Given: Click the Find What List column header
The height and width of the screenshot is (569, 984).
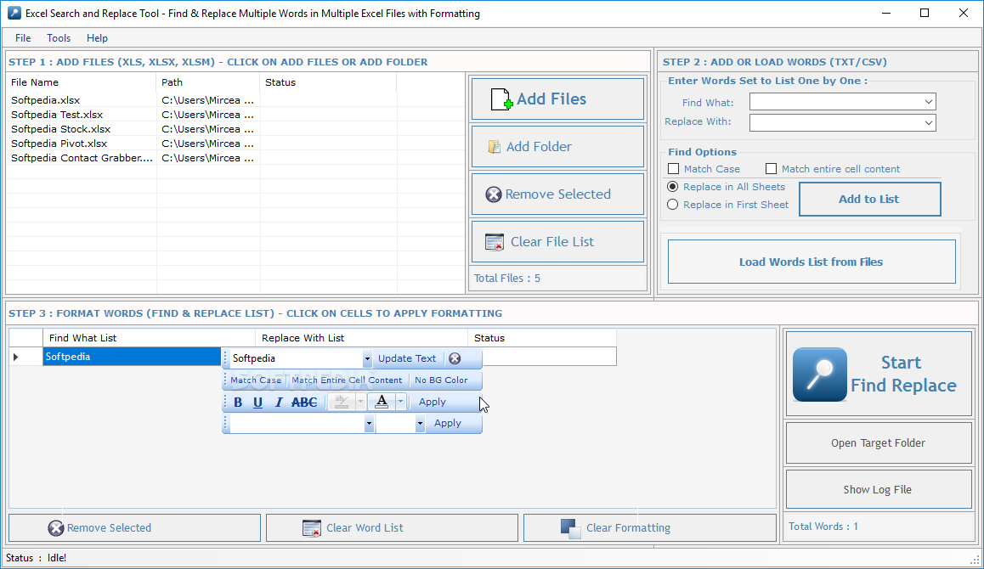Looking at the screenshot, I should (x=150, y=338).
